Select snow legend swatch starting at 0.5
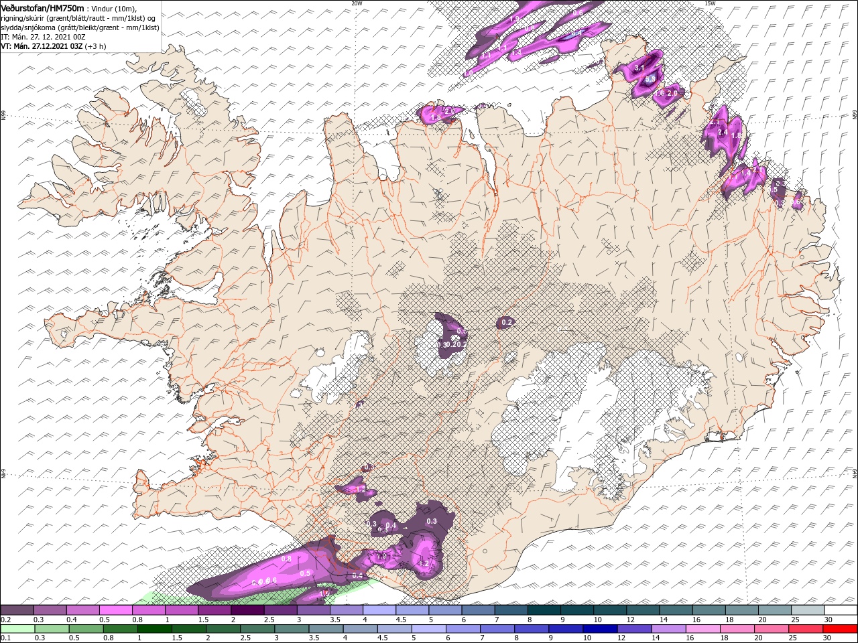Image resolution: width=858 pixels, height=643 pixels. click(x=115, y=610)
